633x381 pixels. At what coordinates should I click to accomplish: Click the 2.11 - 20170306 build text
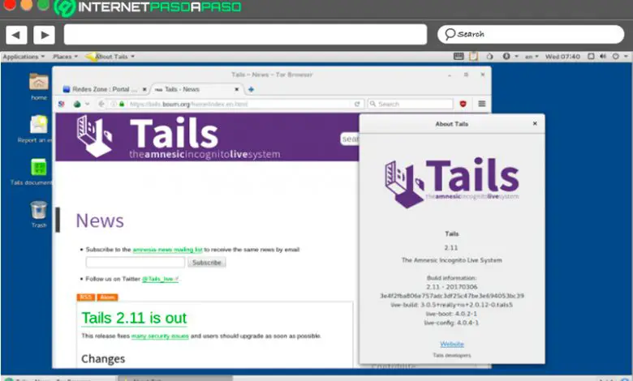[x=452, y=287]
